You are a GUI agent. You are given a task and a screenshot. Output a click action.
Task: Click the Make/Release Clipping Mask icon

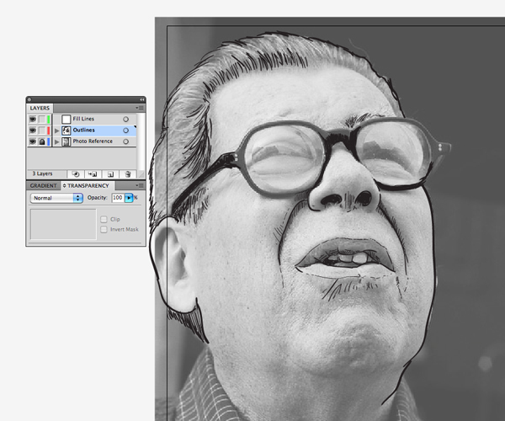point(76,174)
